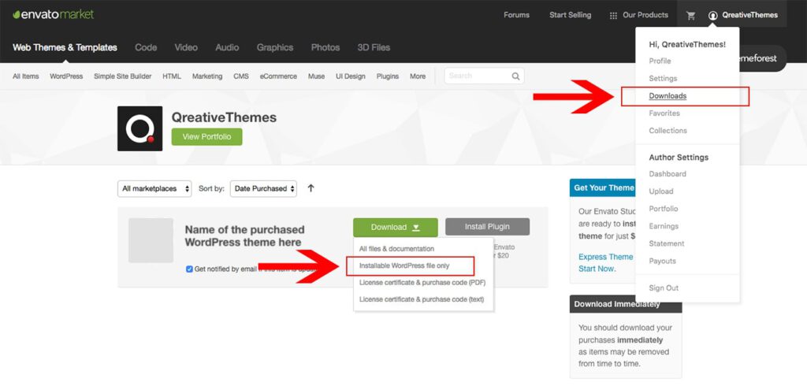This screenshot has width=807, height=386.
Task: Click the CMS category link
Action: 241,76
